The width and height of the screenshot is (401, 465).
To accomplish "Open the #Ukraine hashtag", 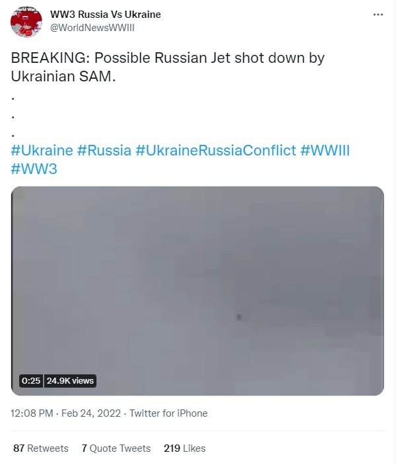I will 42,150.
